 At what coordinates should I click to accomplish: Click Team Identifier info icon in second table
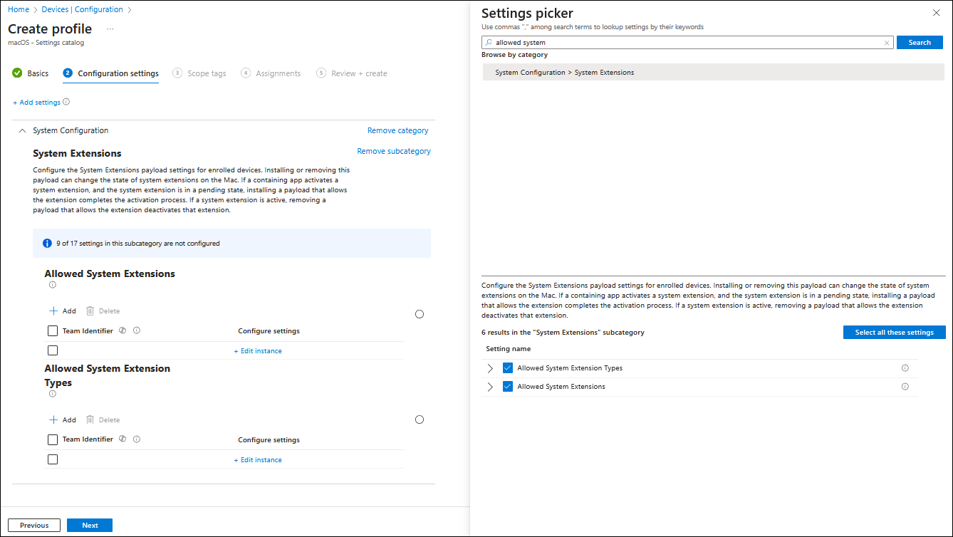(x=137, y=439)
